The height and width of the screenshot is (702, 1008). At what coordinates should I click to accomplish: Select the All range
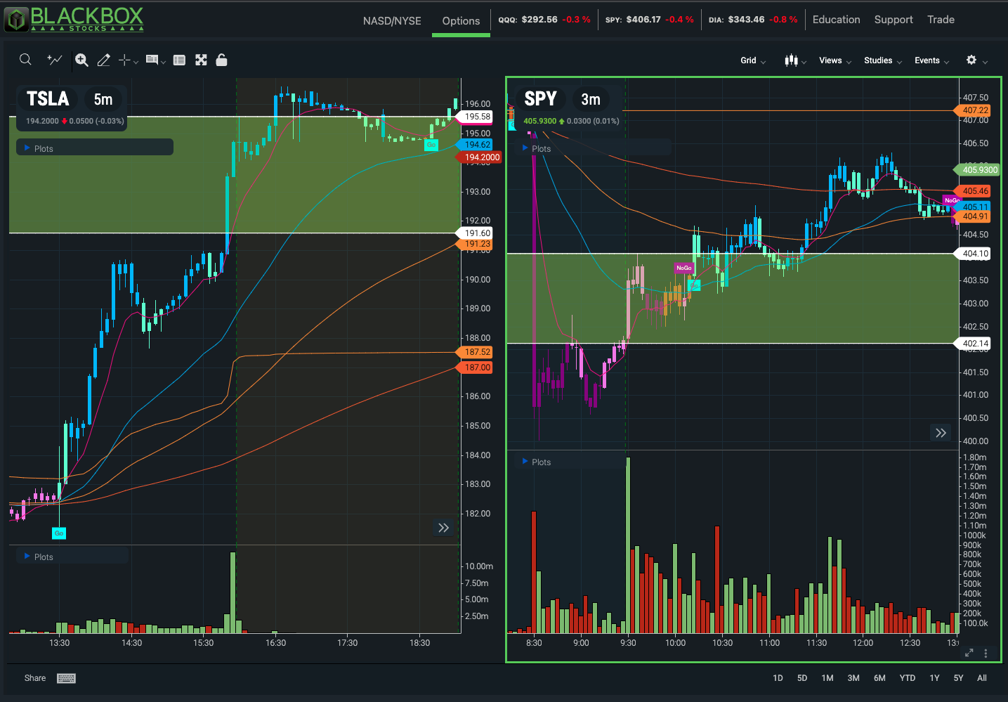[982, 678]
